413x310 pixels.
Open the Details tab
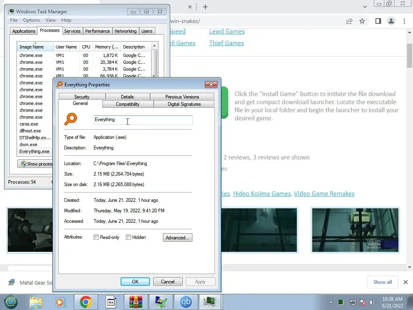[127, 97]
